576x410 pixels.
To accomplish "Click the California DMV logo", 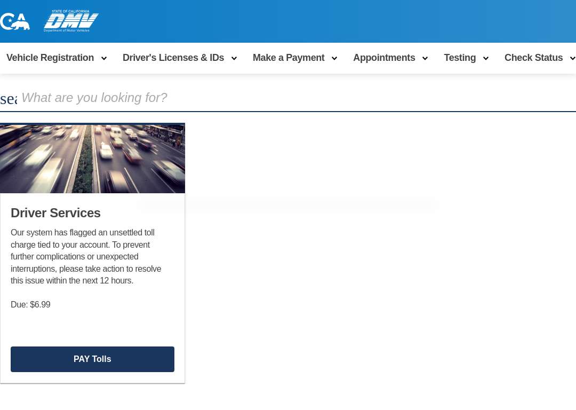I will point(71,21).
